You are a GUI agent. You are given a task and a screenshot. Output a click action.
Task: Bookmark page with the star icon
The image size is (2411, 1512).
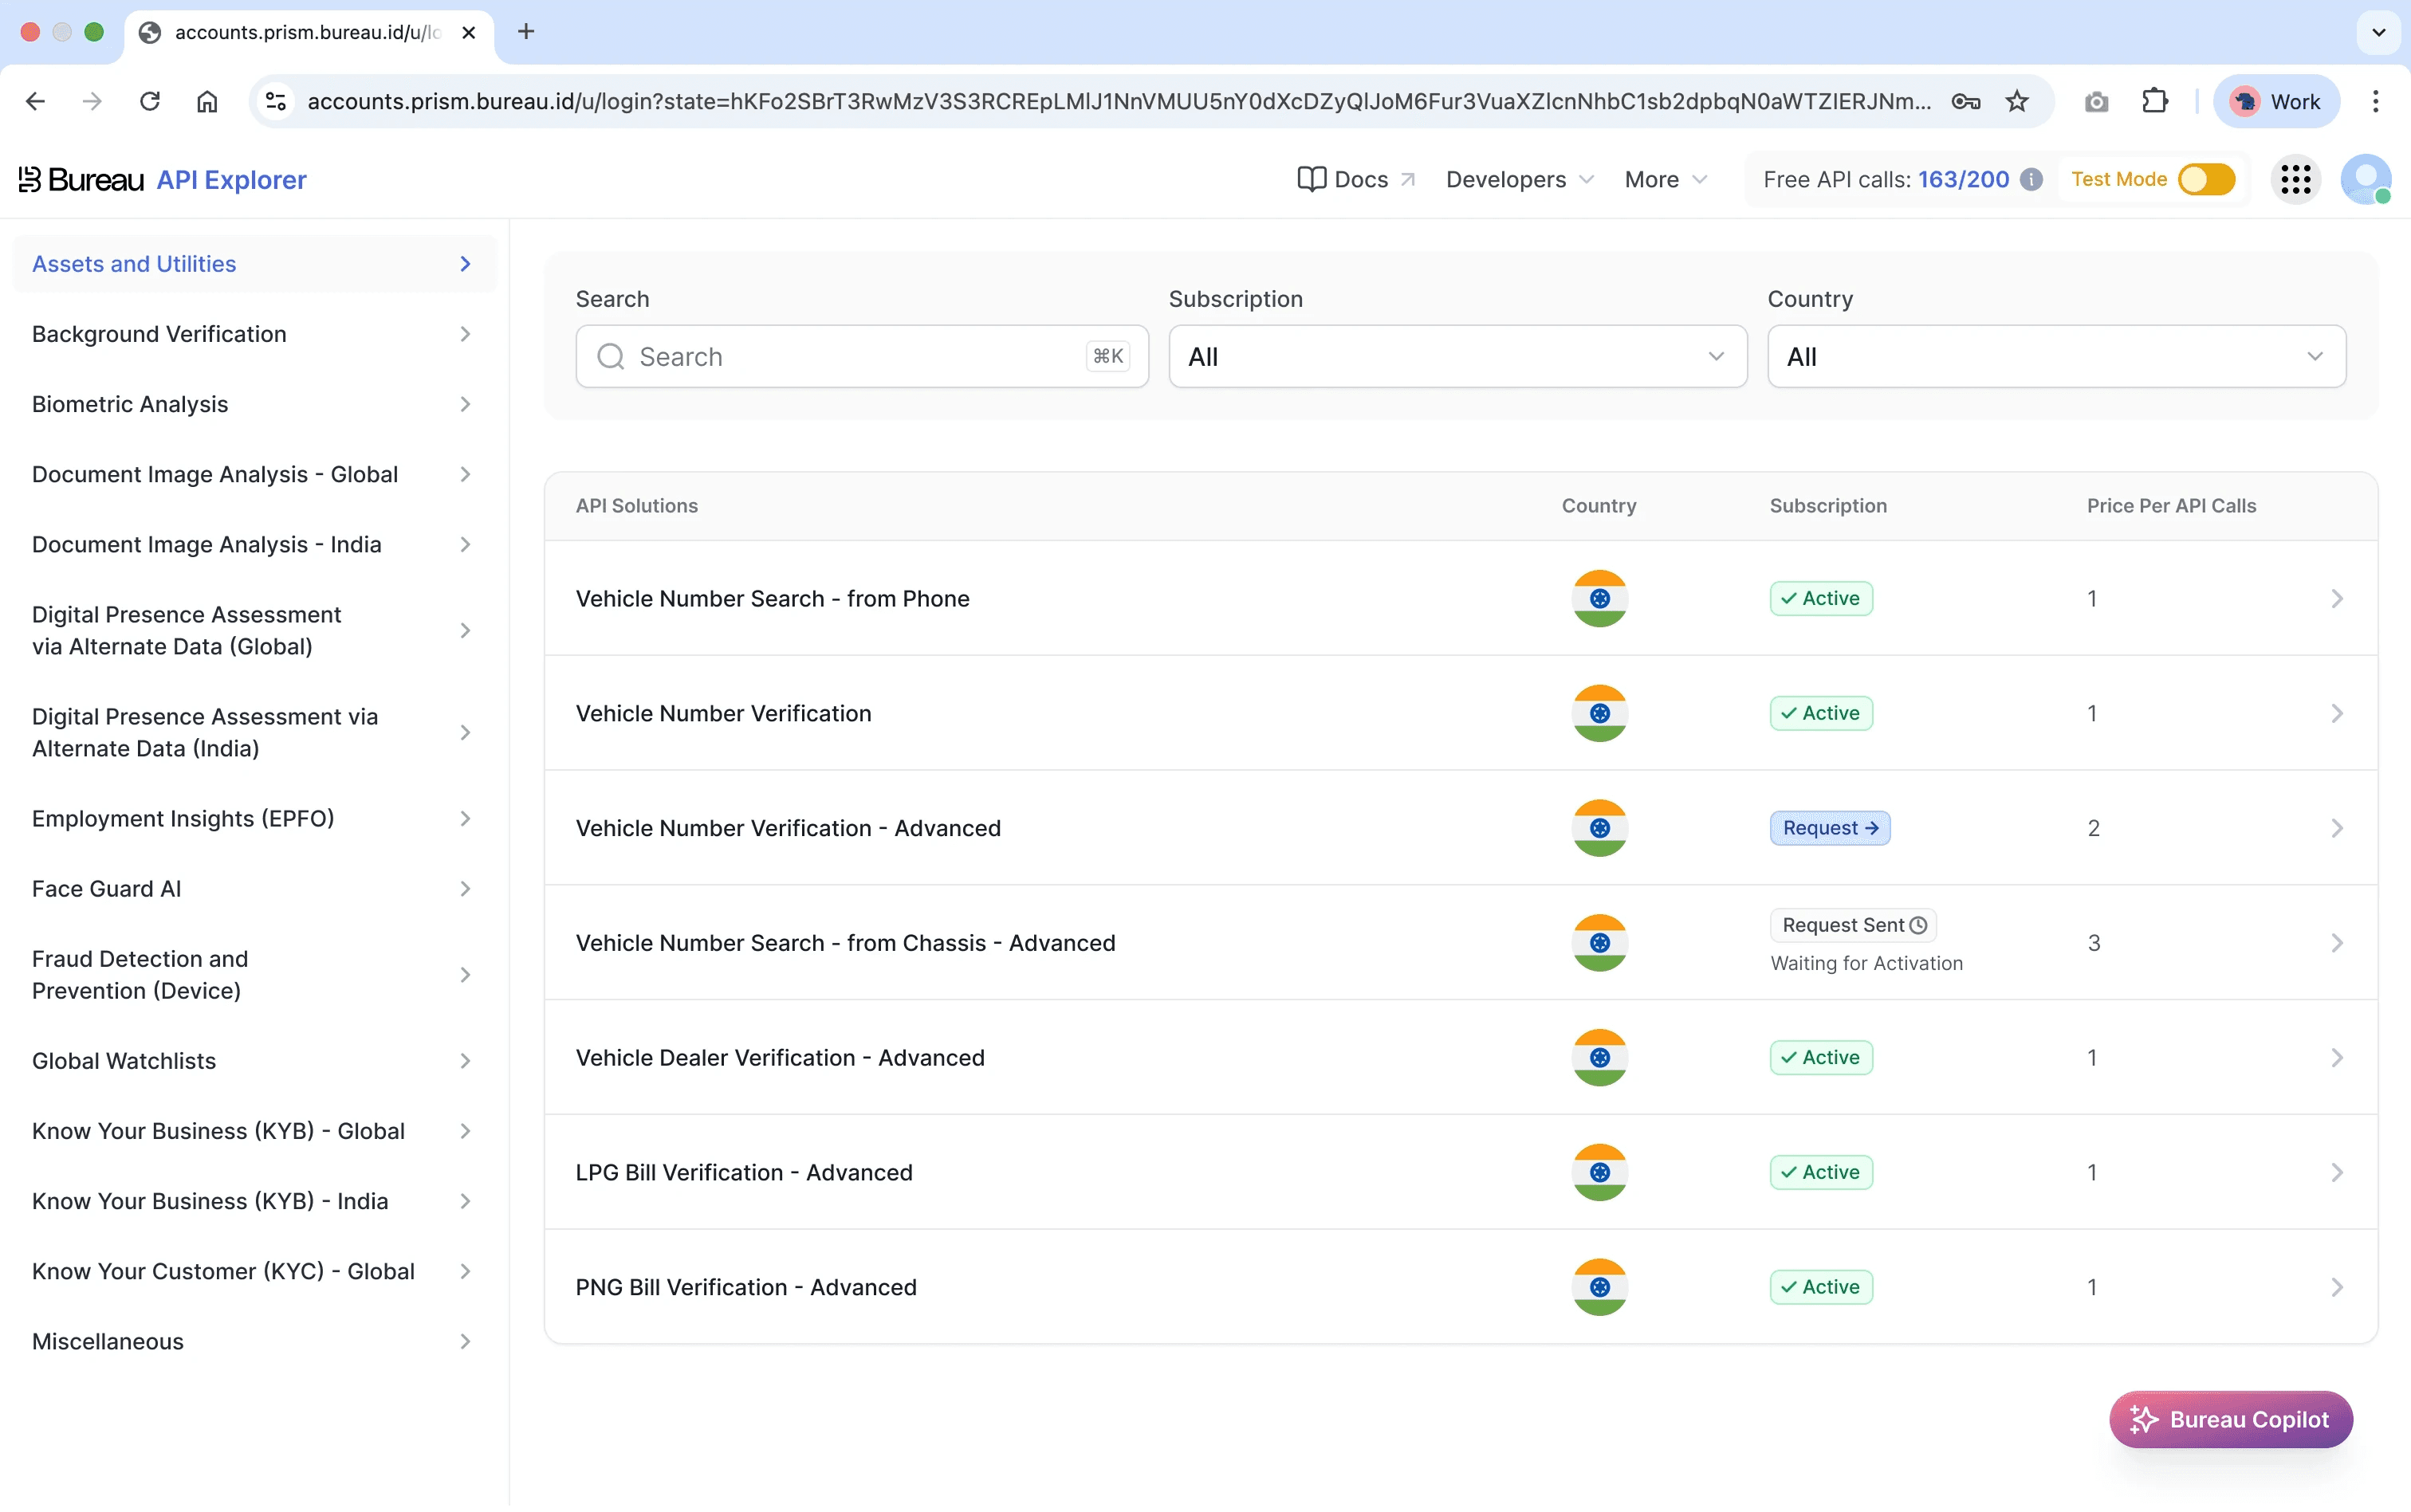(x=2017, y=101)
